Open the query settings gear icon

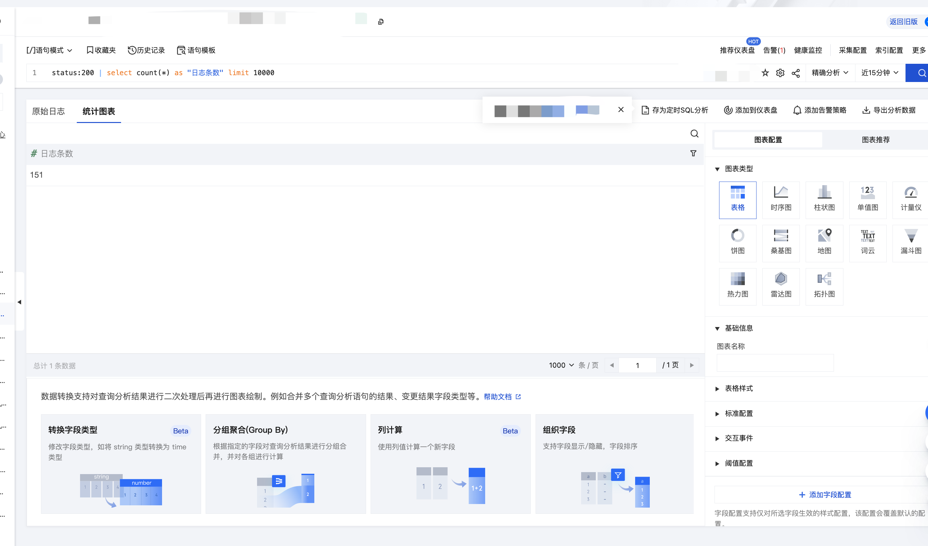pos(780,73)
